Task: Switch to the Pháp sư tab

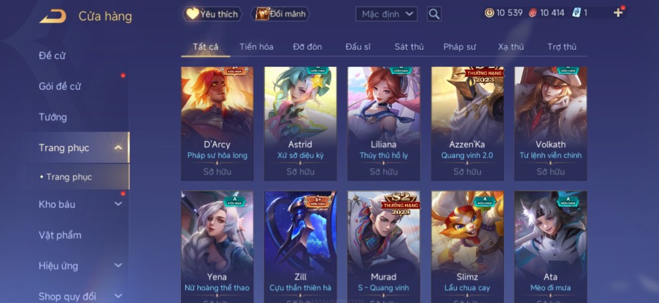Action: coord(460,47)
